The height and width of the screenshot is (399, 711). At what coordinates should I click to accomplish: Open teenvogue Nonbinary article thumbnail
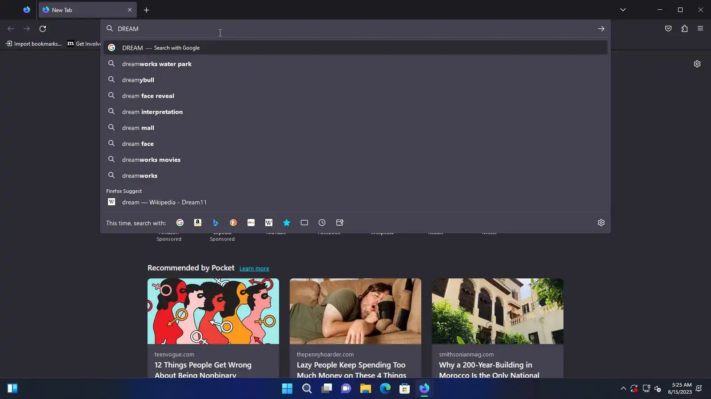coord(213,311)
